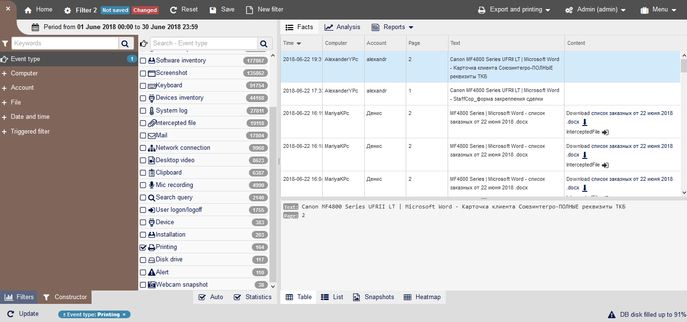The height and width of the screenshot is (322, 687).
Task: Check the Mail event checkbox
Action: (143, 135)
